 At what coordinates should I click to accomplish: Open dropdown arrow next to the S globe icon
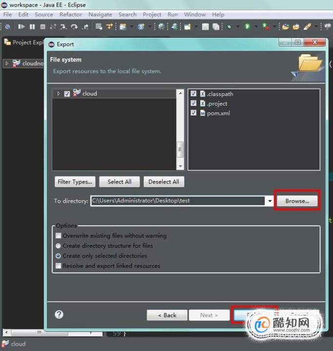point(150,27)
